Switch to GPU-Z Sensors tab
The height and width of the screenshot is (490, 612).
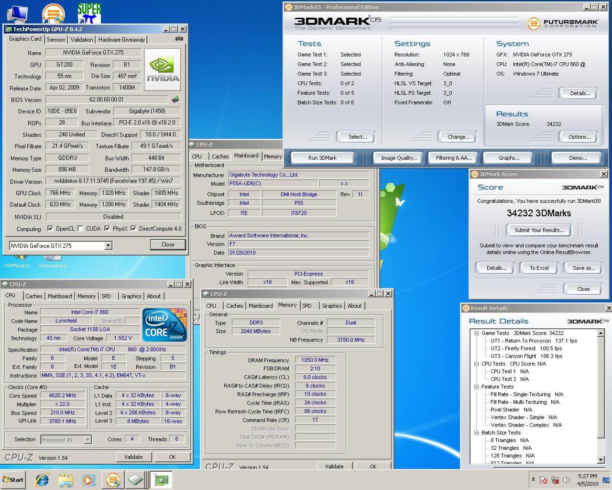point(56,40)
